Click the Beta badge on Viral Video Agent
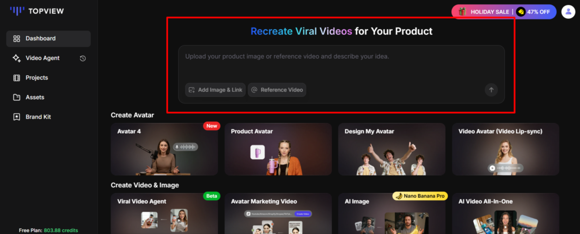Image resolution: width=580 pixels, height=234 pixels. [212, 196]
